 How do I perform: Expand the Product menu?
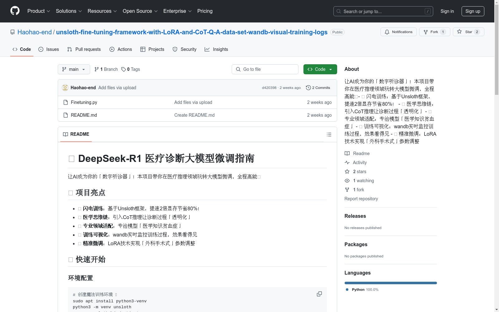(x=39, y=11)
